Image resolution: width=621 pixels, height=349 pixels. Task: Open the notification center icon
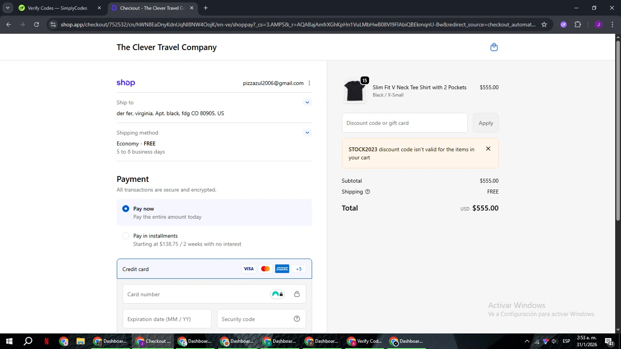pos(609,341)
